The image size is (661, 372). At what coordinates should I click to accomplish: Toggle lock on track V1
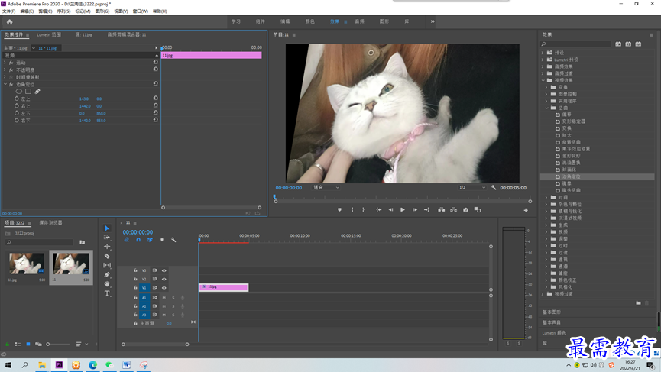135,288
